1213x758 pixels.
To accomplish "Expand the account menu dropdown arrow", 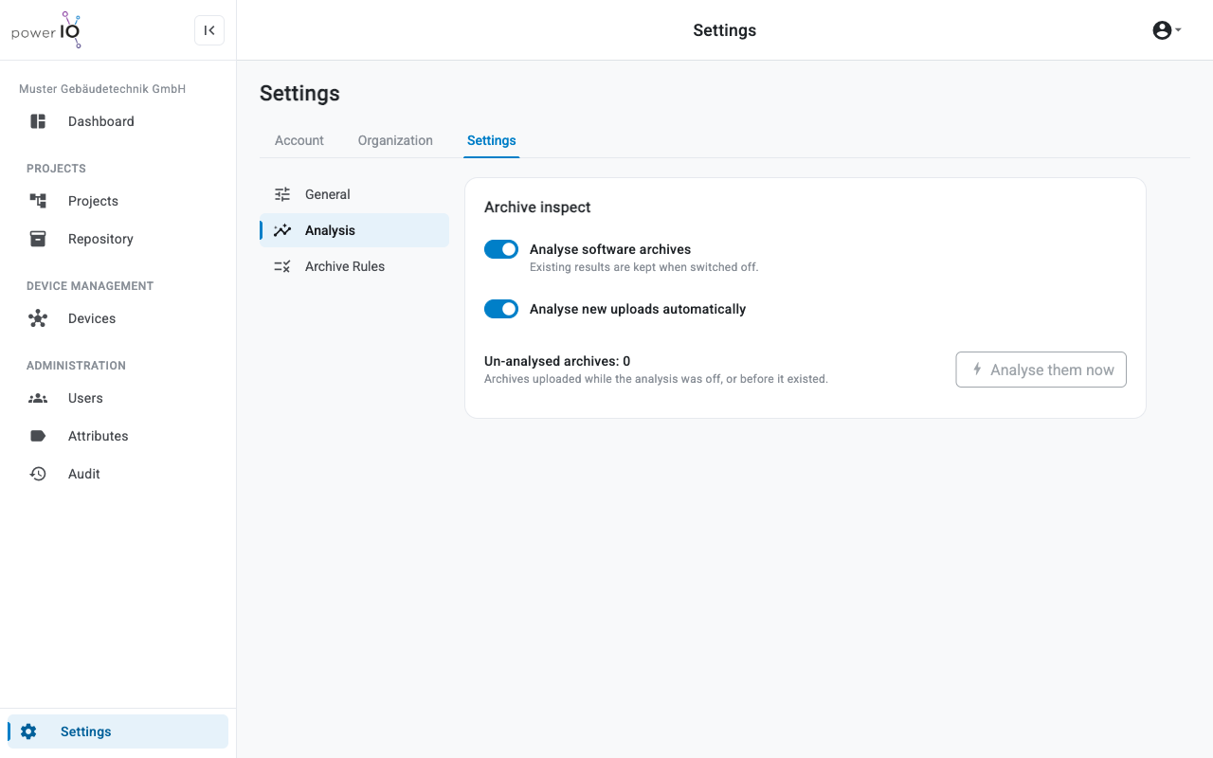I will pos(1178,30).
